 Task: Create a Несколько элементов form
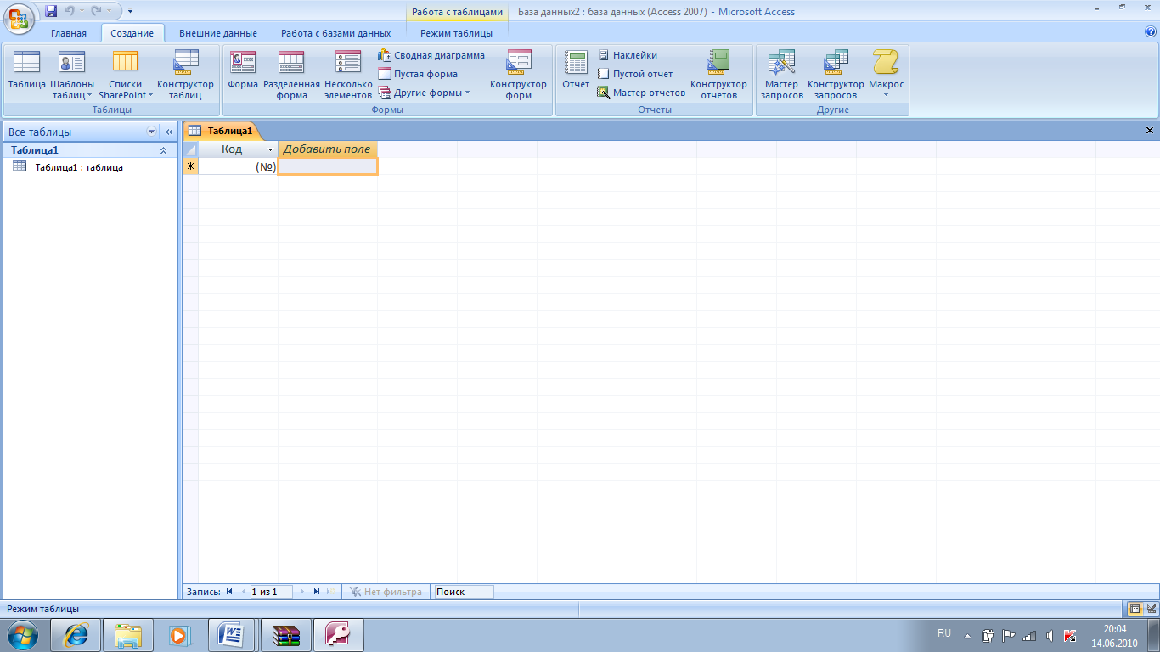tap(348, 75)
